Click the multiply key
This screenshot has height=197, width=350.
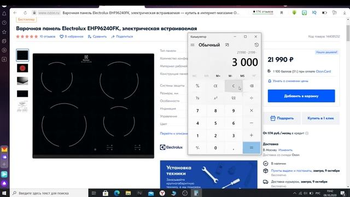click(x=252, y=111)
